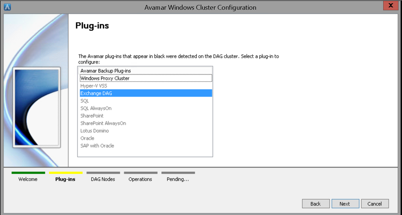This screenshot has width=402, height=215.
Task: Choose SQL AlwaysOn in the list
Action: [146, 108]
